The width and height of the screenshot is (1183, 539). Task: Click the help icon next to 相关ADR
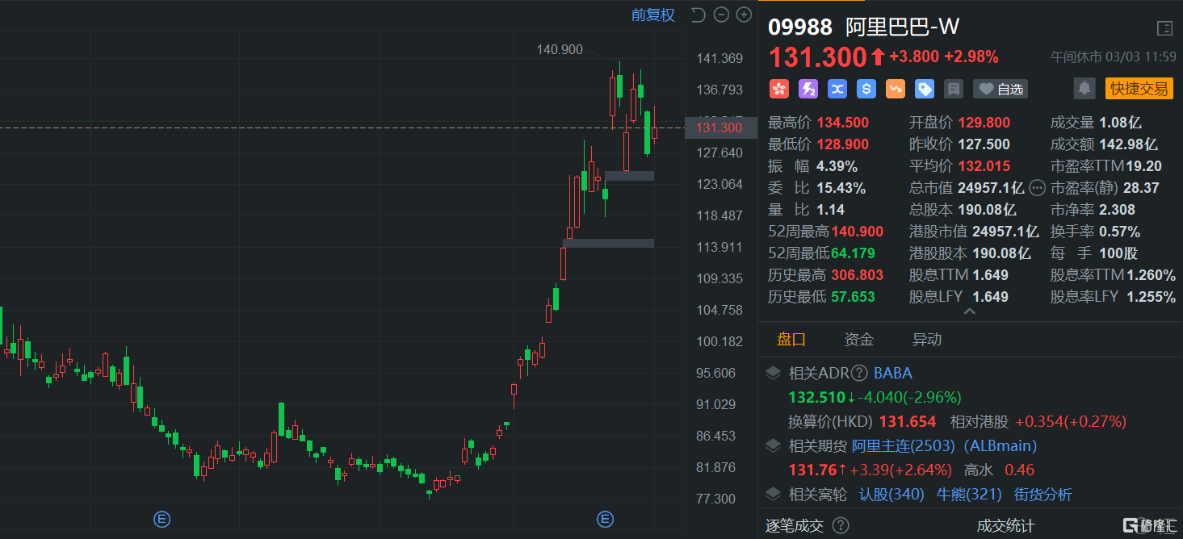click(859, 374)
